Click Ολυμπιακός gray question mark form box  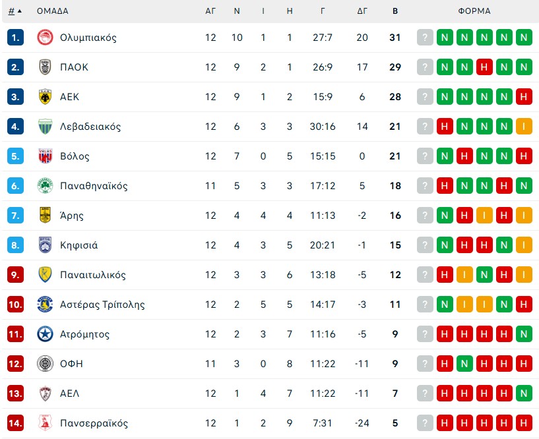coord(426,38)
